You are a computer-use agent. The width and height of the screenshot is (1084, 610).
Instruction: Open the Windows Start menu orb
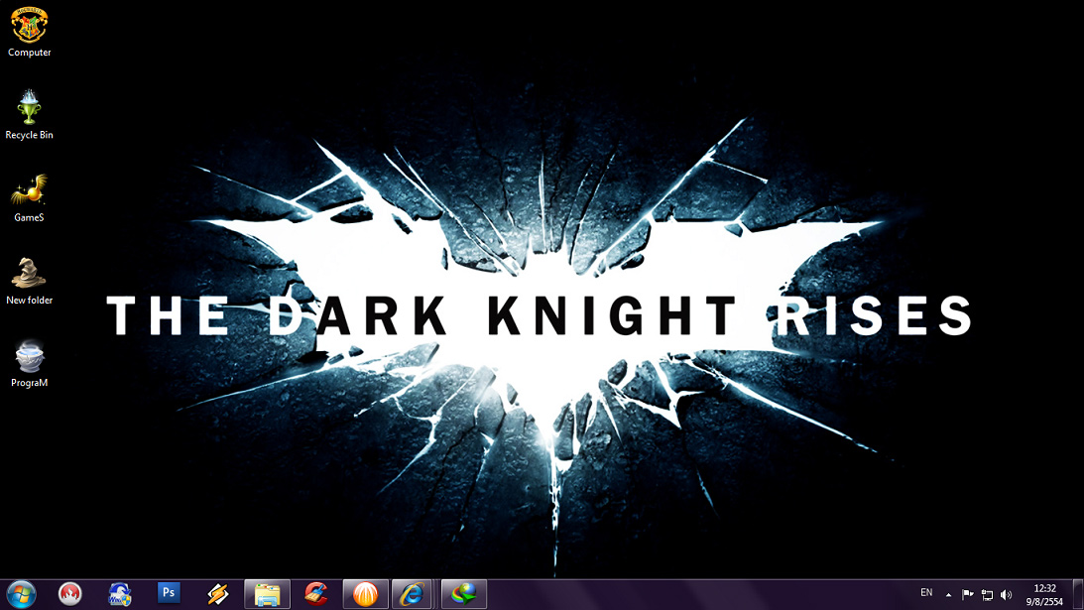click(22, 594)
